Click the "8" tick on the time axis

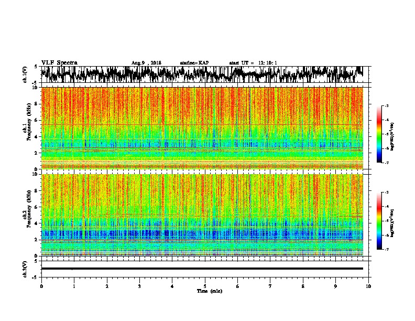[303, 286]
